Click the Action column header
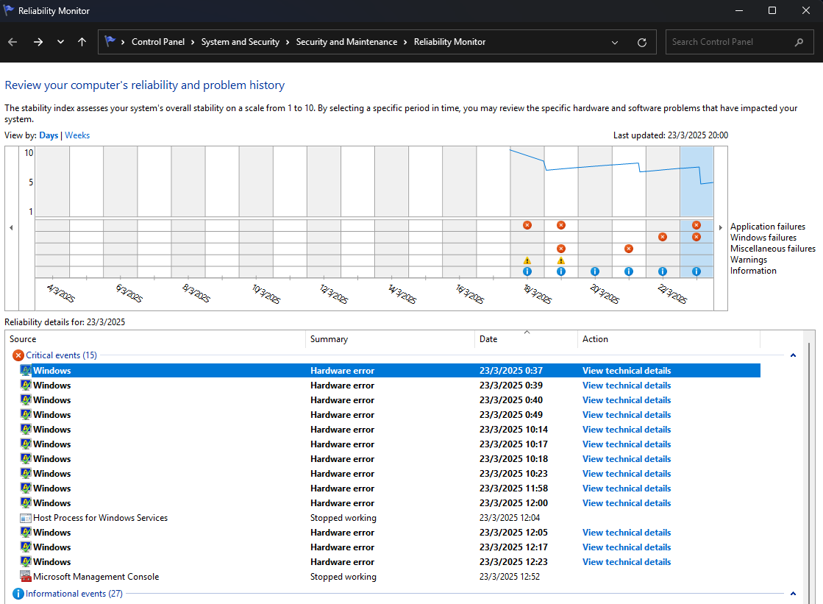 tap(669, 339)
